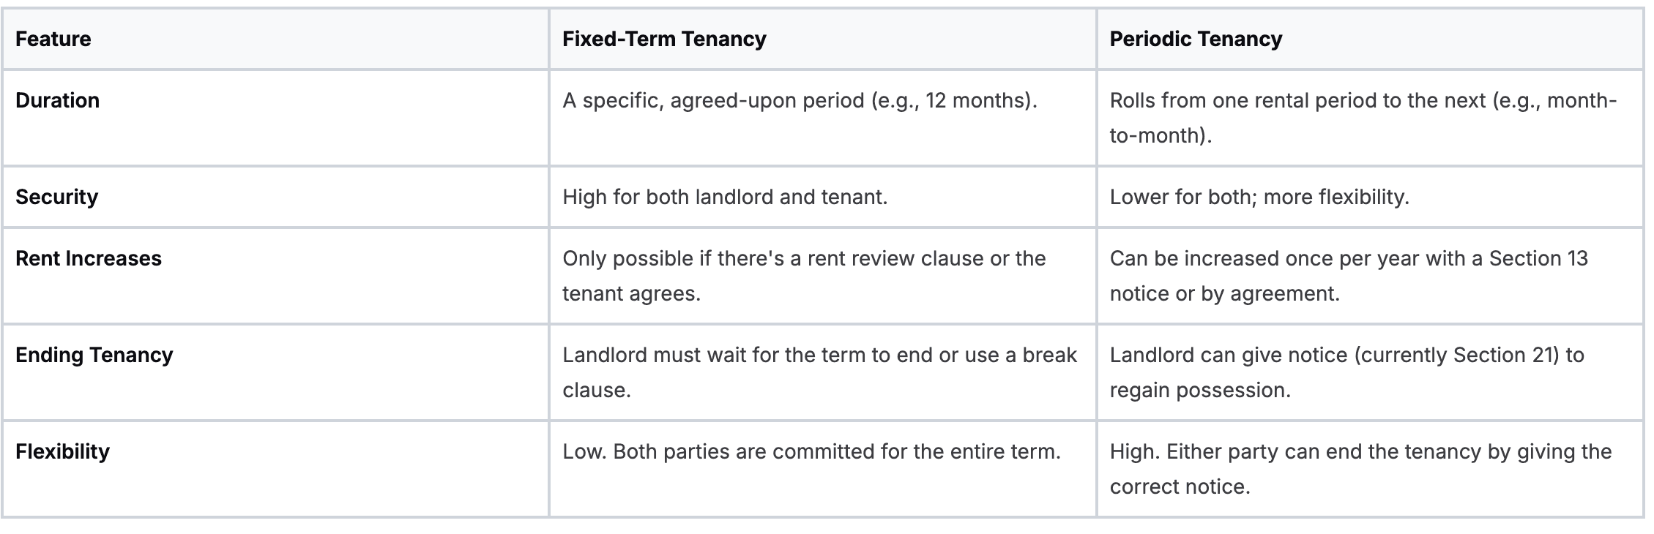Screen dimensions: 1654x534
Task: Click the words "Section 13"
Action: tap(1538, 258)
